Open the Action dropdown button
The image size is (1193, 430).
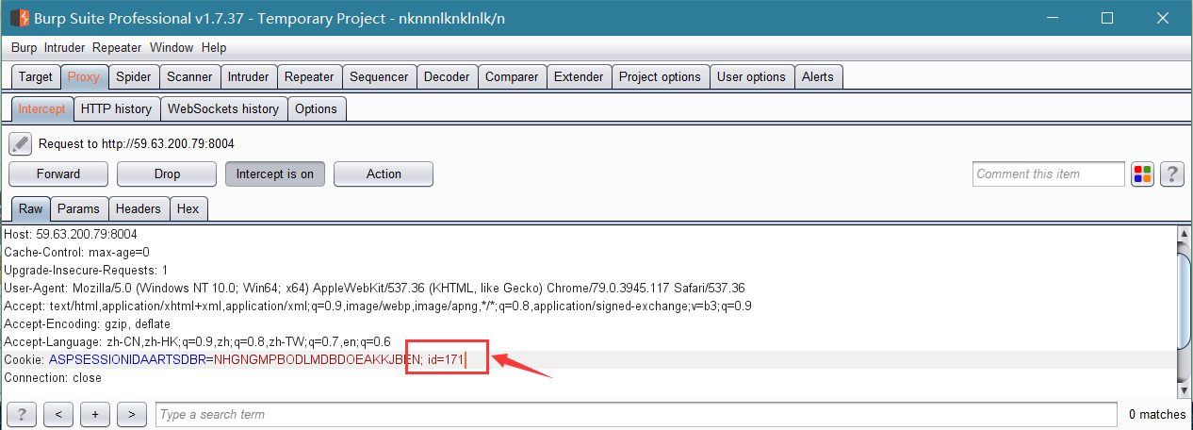[384, 174]
